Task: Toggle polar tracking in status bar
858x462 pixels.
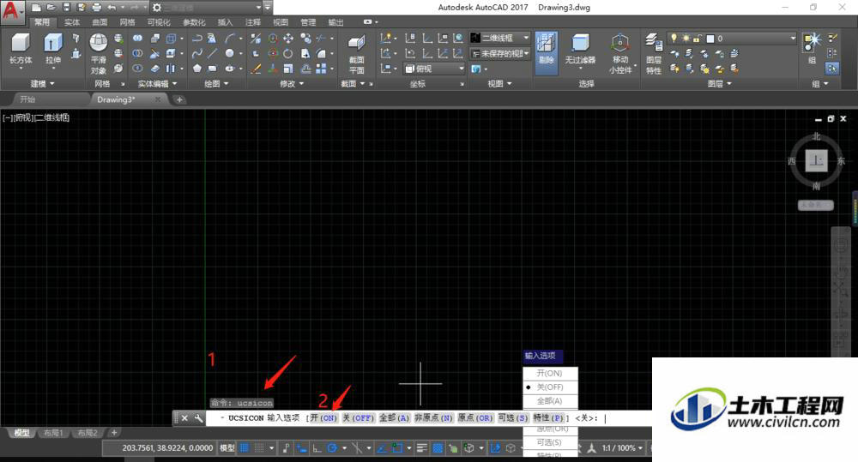Action: 332,447
